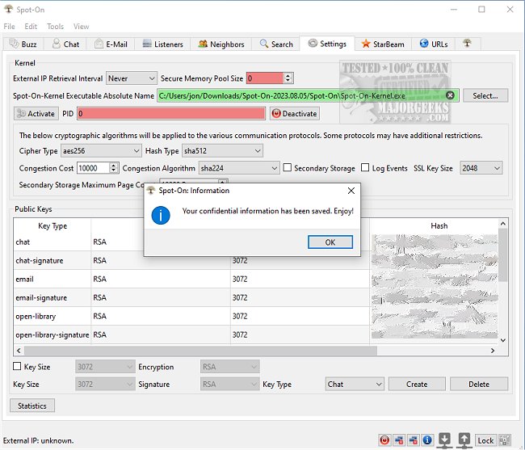Open the StarBeam tab star icon
Image resolution: width=525 pixels, height=450 pixels.
366,44
